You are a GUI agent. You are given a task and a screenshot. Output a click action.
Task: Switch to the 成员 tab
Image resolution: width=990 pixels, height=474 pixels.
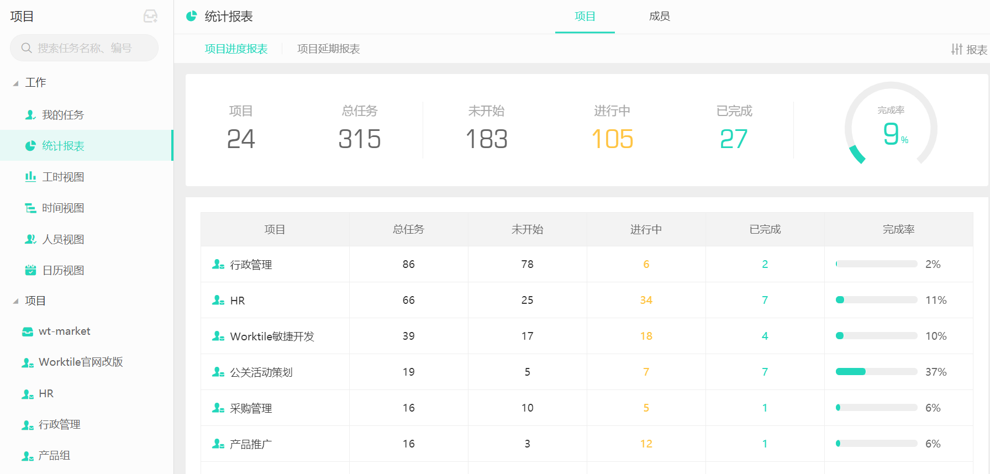[x=660, y=17]
